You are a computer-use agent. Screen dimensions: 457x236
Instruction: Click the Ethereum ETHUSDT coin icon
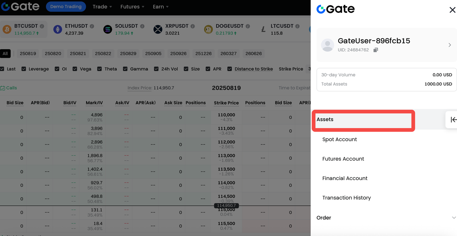tap(57, 29)
